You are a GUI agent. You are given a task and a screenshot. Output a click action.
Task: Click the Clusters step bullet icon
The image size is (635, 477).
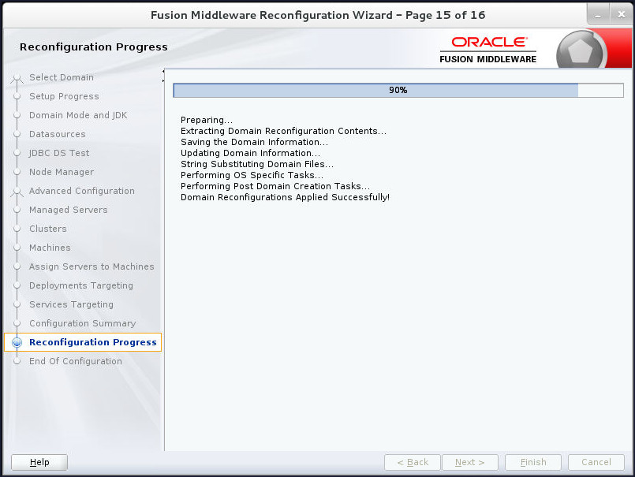17,229
